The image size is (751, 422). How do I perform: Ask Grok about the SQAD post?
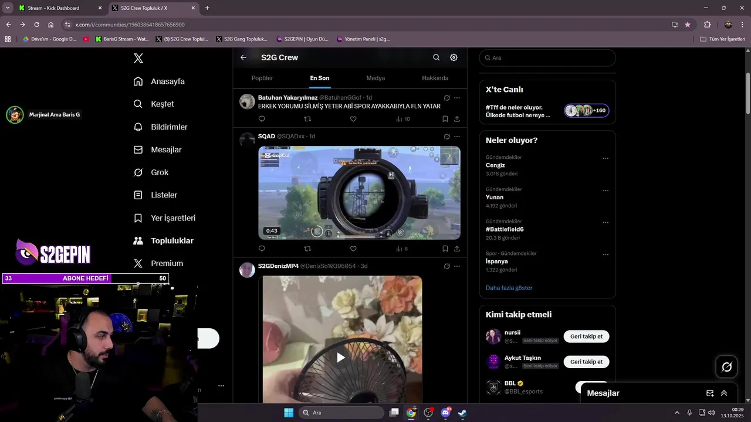tap(446, 137)
